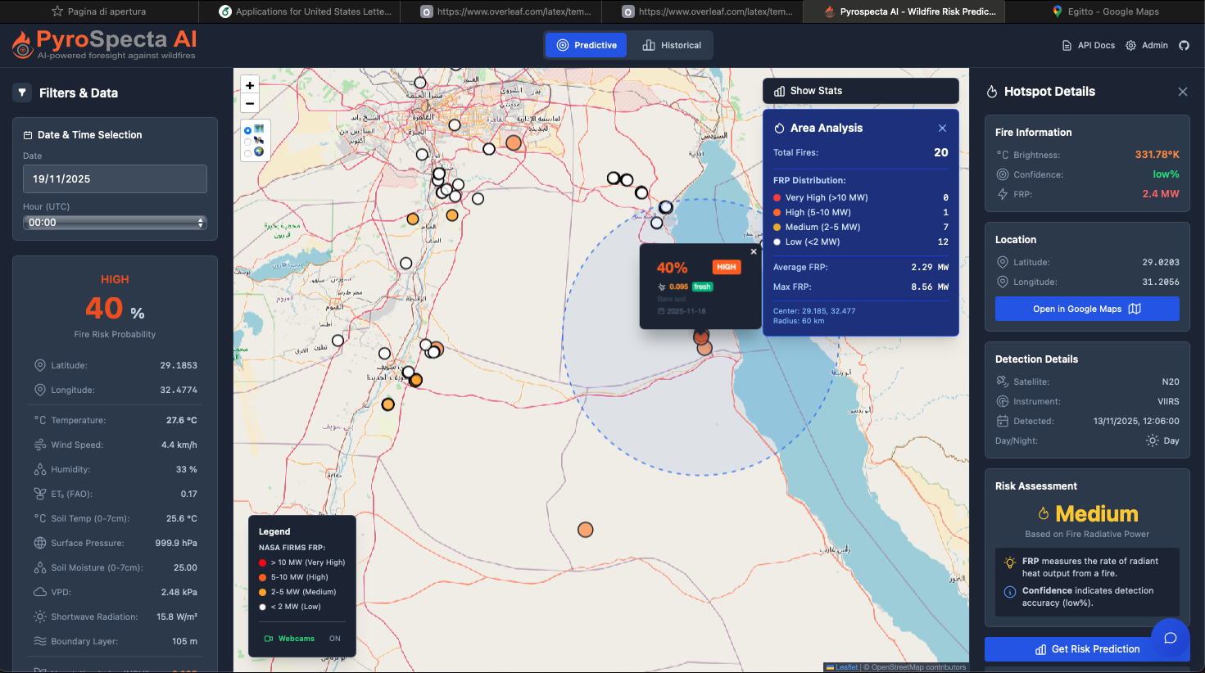Select the satellite map layer radio
Image resolution: width=1205 pixels, height=673 pixels.
click(248, 141)
